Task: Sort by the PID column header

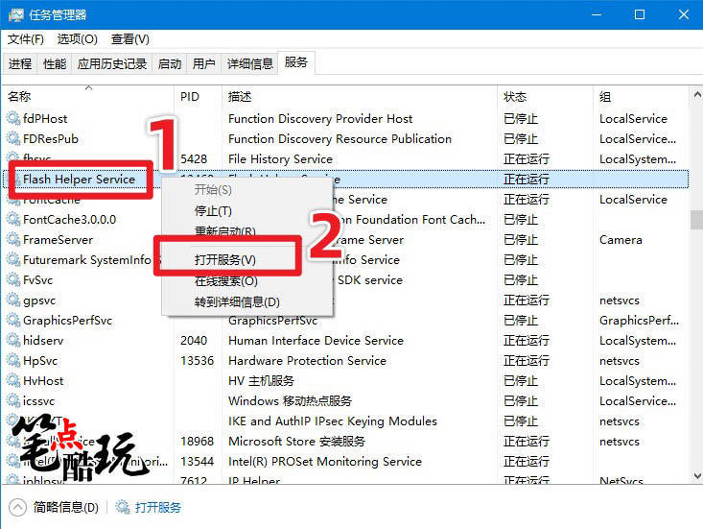Action: click(198, 96)
